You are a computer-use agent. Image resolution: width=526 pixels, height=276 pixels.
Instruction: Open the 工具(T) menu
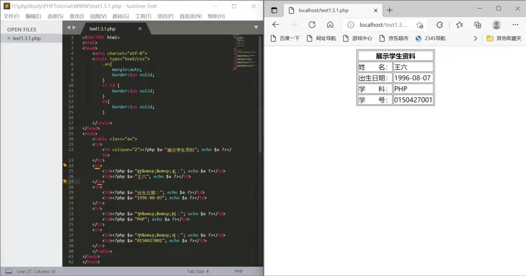tap(143, 16)
